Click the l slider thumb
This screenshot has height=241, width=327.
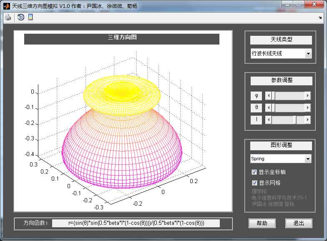pyautogui.click(x=294, y=120)
